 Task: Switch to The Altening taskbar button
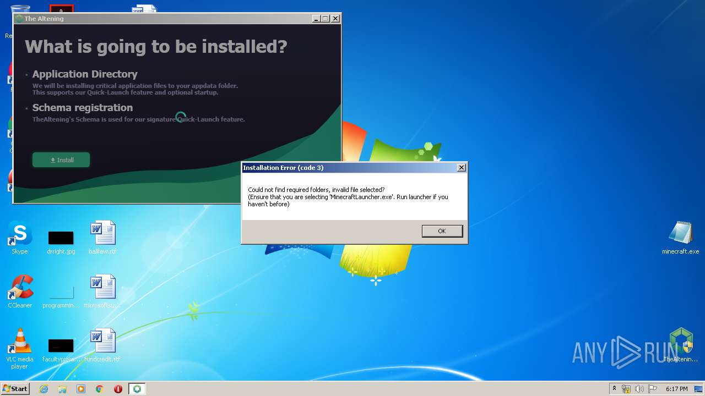(x=137, y=389)
